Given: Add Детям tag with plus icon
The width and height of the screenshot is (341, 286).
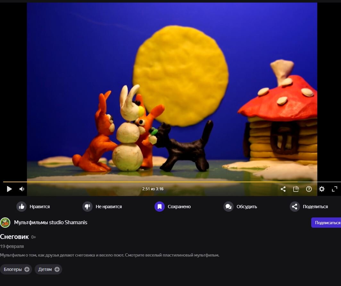Looking at the screenshot, I should pyautogui.click(x=57, y=269).
